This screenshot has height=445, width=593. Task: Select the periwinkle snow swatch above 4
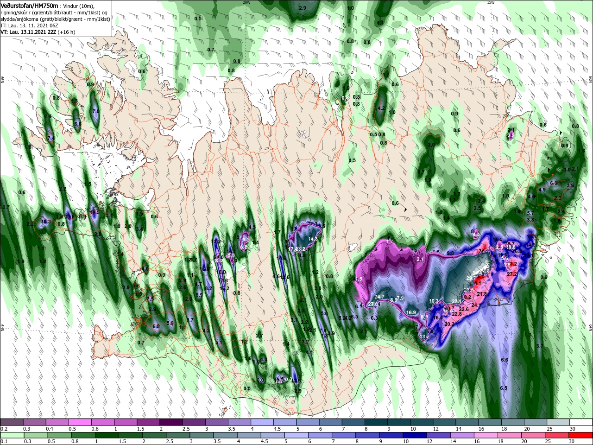click(x=262, y=422)
